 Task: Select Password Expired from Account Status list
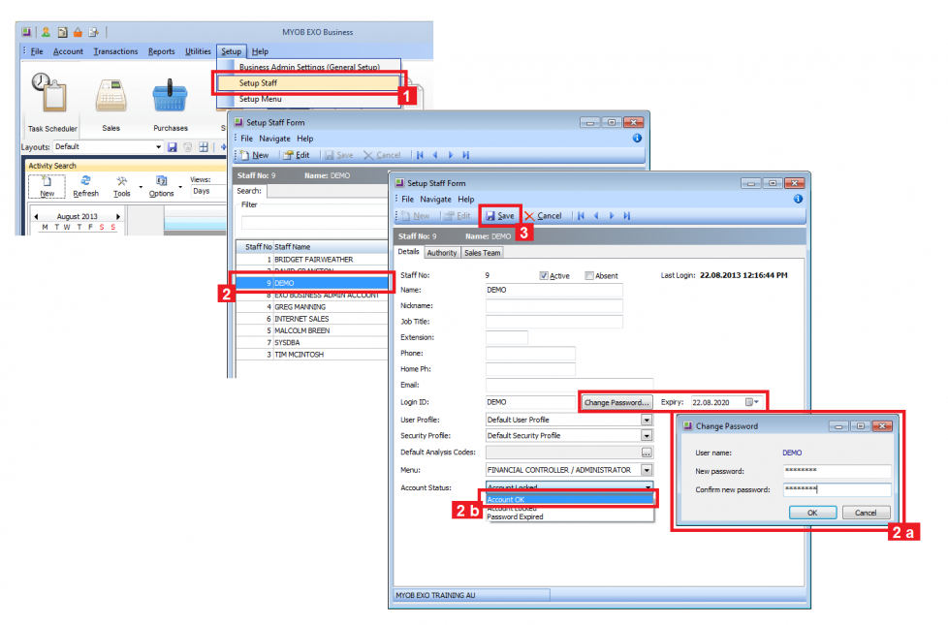click(x=570, y=516)
